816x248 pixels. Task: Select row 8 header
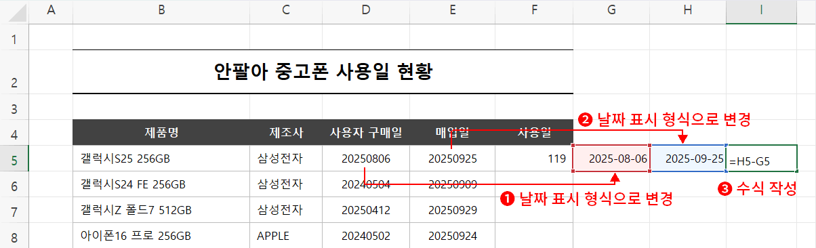14,235
